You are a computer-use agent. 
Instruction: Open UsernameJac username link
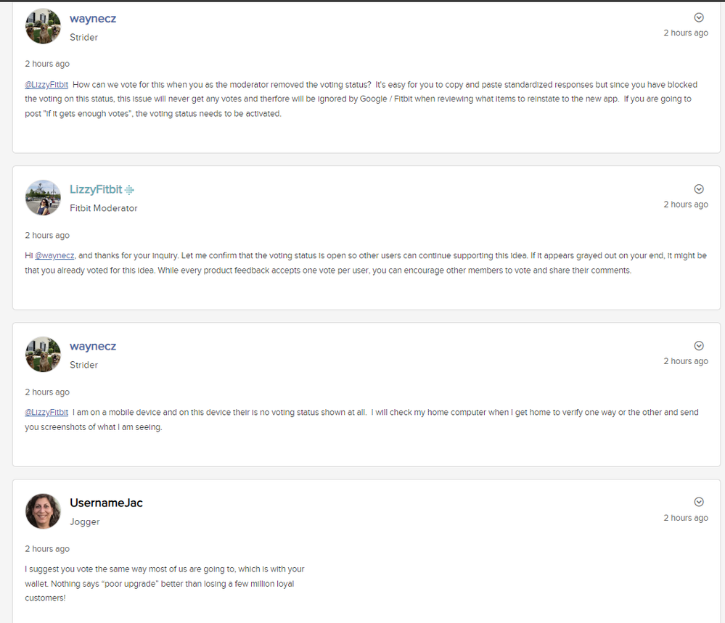pyautogui.click(x=106, y=503)
